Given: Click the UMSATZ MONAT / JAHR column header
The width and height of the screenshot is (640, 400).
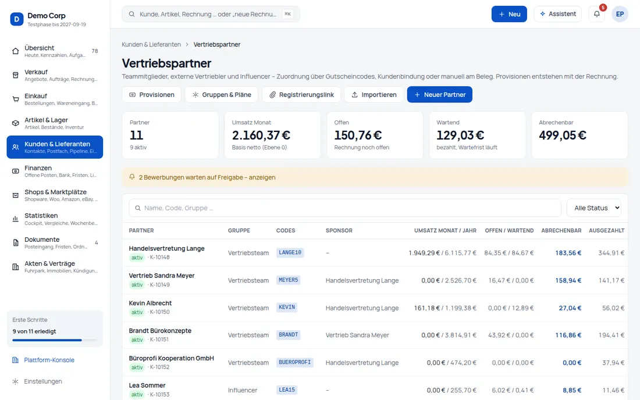Looking at the screenshot, I should 445,230.
